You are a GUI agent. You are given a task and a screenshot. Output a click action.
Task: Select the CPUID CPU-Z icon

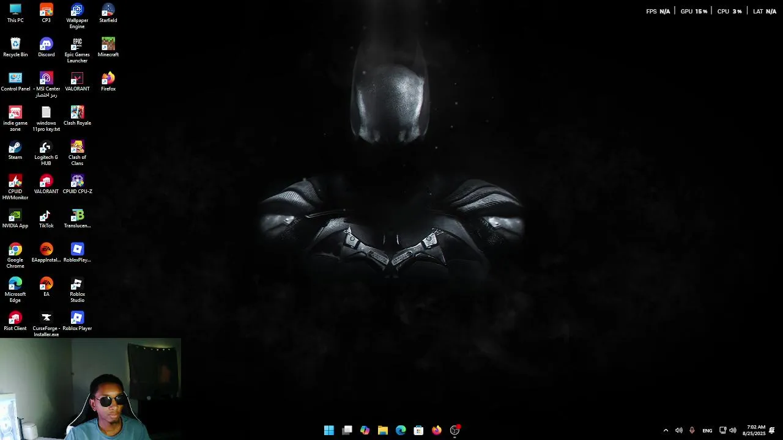(77, 184)
